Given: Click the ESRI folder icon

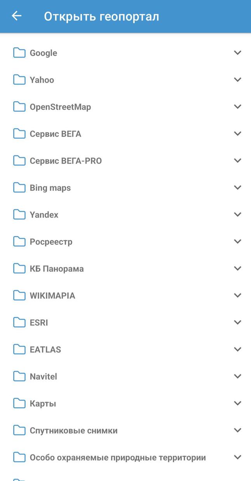Looking at the screenshot, I should 19,322.
